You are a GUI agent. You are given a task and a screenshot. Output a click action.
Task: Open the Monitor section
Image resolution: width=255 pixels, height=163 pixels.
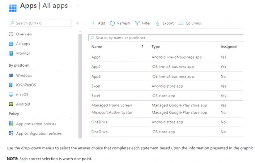point(23,53)
